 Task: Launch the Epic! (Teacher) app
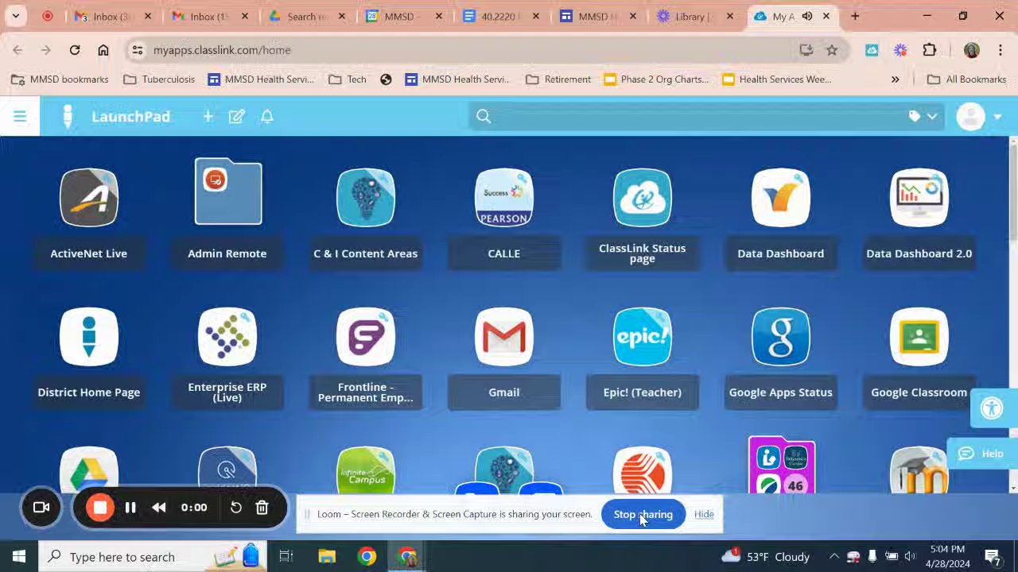click(x=642, y=337)
